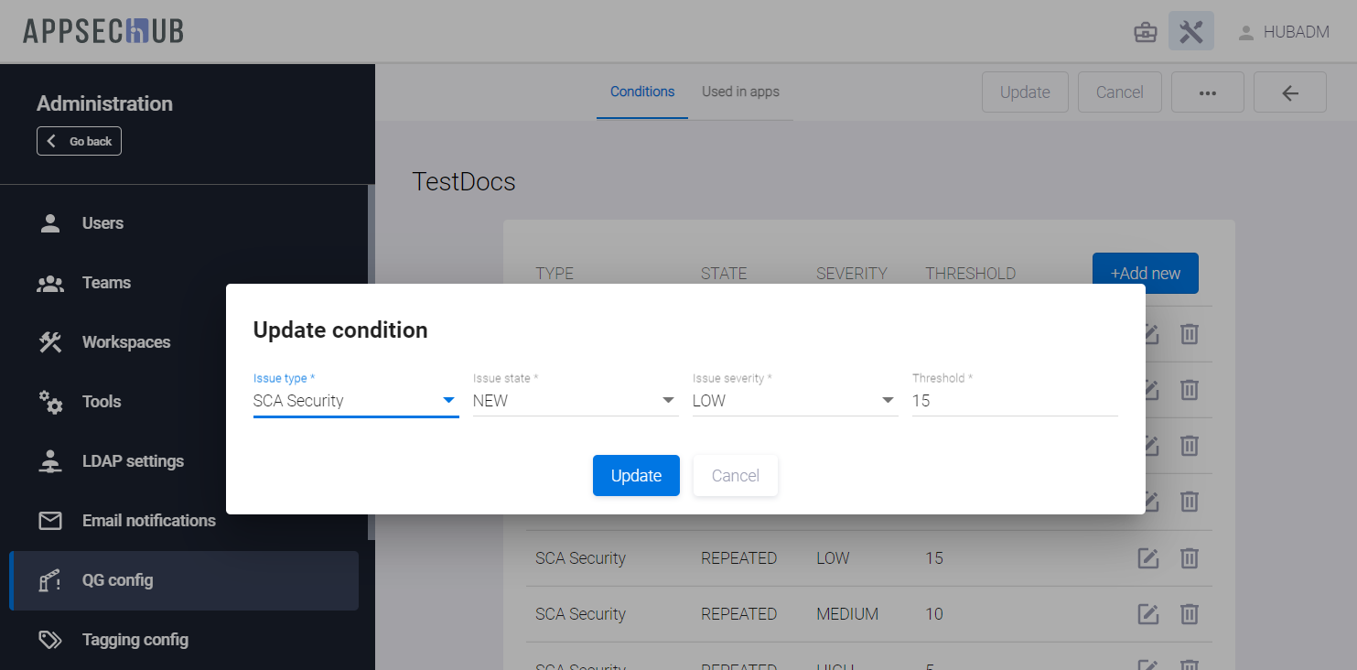
Task: Edit the REPEATED MEDIUM threshold 10 row
Action: (1148, 613)
